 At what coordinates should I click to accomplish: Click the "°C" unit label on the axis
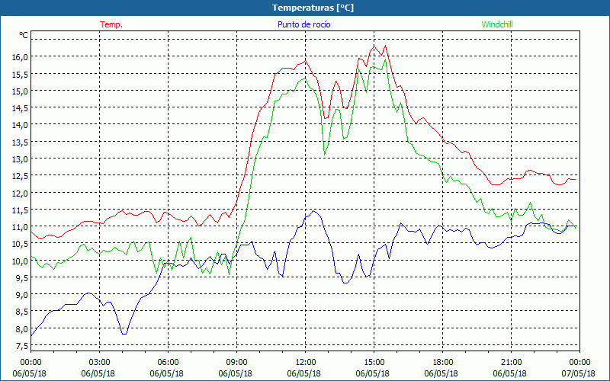[x=24, y=35]
